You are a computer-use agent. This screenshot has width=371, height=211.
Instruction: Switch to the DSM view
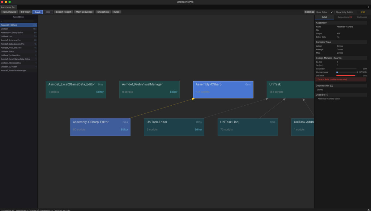click(x=48, y=12)
